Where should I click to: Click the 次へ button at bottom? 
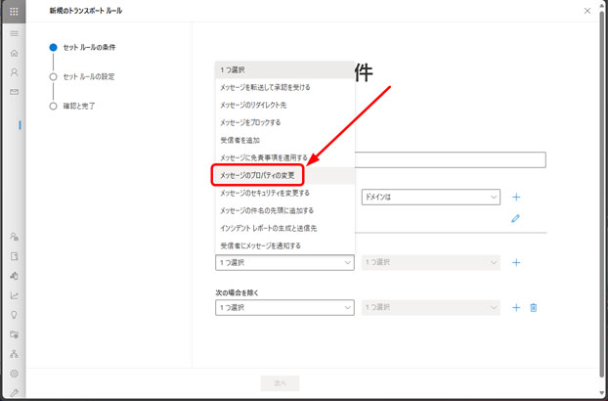(x=280, y=383)
